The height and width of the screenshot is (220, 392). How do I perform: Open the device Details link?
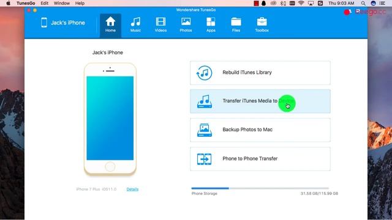[132, 189]
